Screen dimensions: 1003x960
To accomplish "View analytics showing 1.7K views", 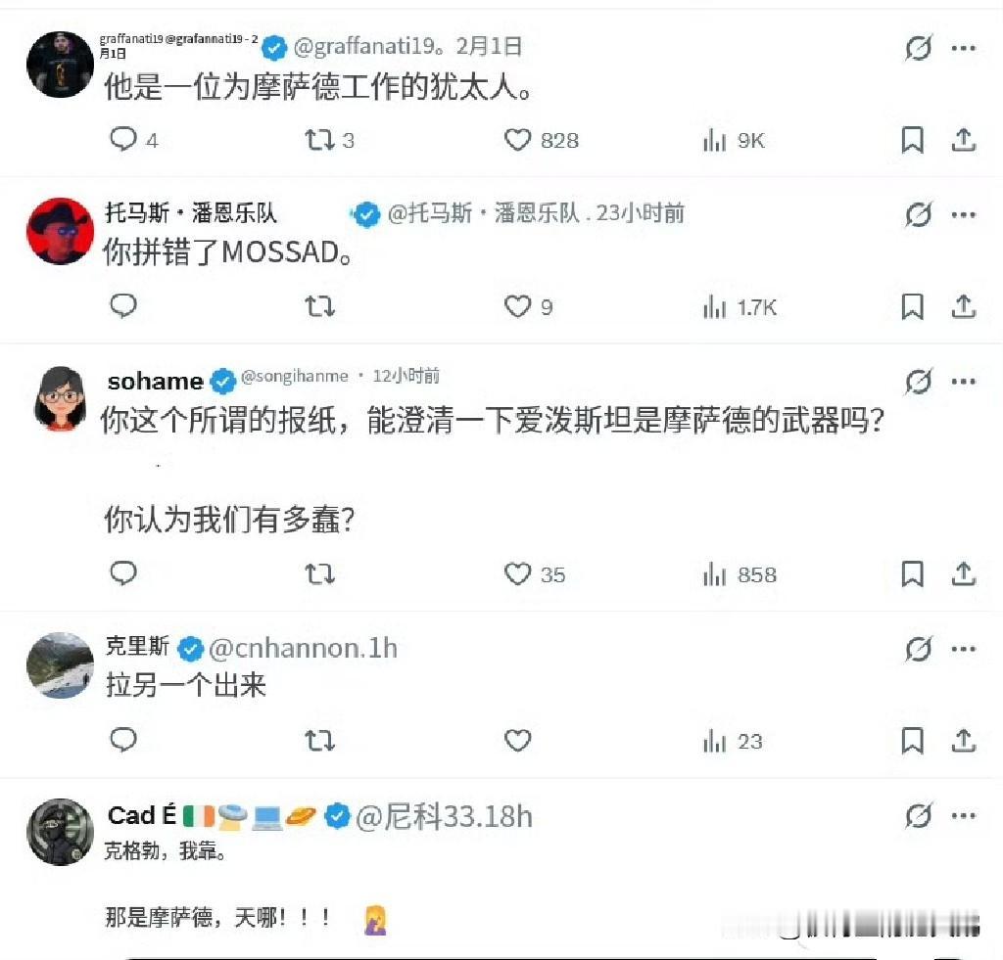I will click(x=740, y=307).
